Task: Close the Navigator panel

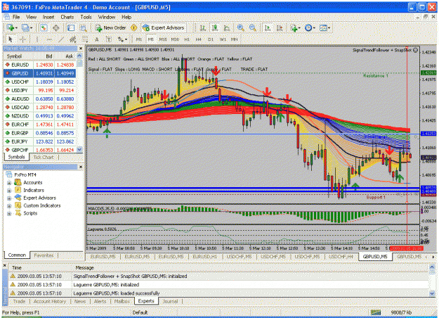Action: (x=81, y=167)
